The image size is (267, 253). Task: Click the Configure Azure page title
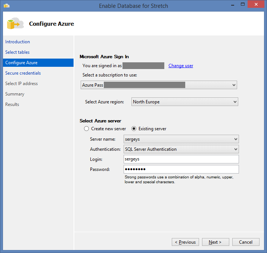pos(52,24)
